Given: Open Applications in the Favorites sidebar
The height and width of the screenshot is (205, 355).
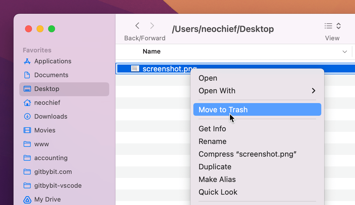Looking at the screenshot, I should point(53,61).
